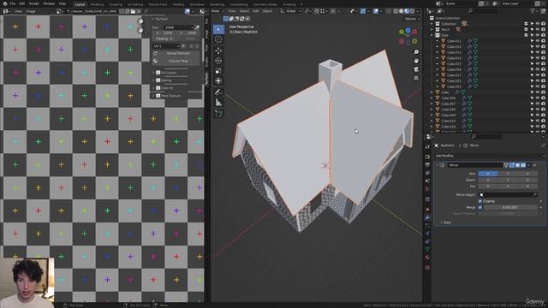Select the Transform tool
548x308 pixels.
click(218, 81)
